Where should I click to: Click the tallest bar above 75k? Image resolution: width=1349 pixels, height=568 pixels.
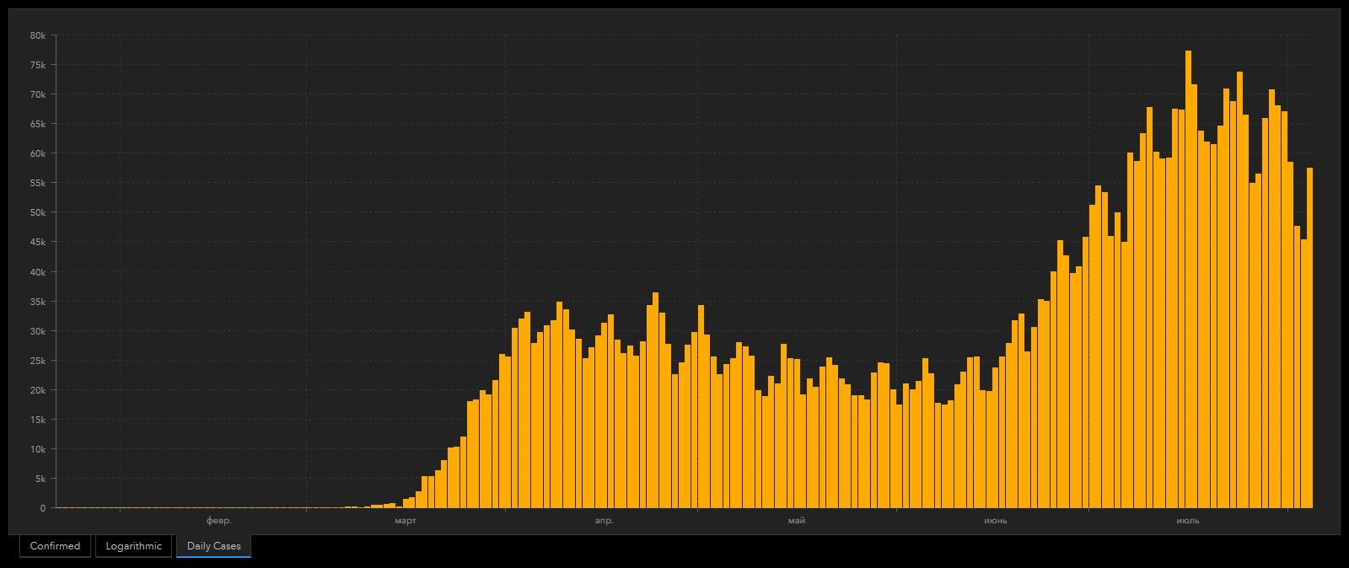(x=1188, y=279)
